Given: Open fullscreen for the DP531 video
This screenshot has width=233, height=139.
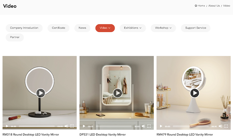Looking at the screenshot, I should [149, 126].
